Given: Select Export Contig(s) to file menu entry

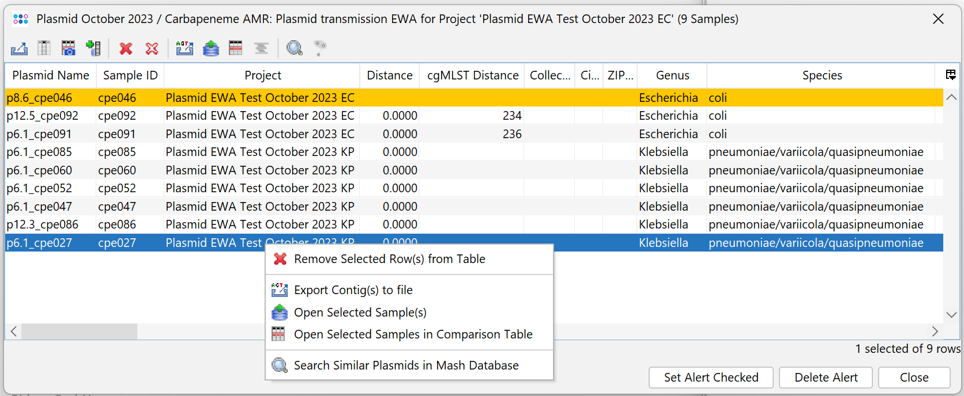Looking at the screenshot, I should pyautogui.click(x=353, y=290).
